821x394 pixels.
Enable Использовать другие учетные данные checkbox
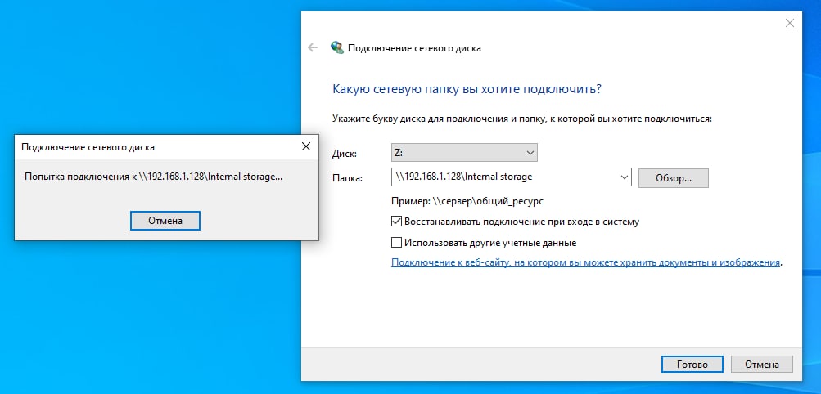396,243
